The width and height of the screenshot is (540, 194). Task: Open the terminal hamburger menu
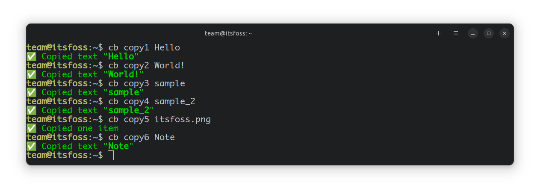456,33
